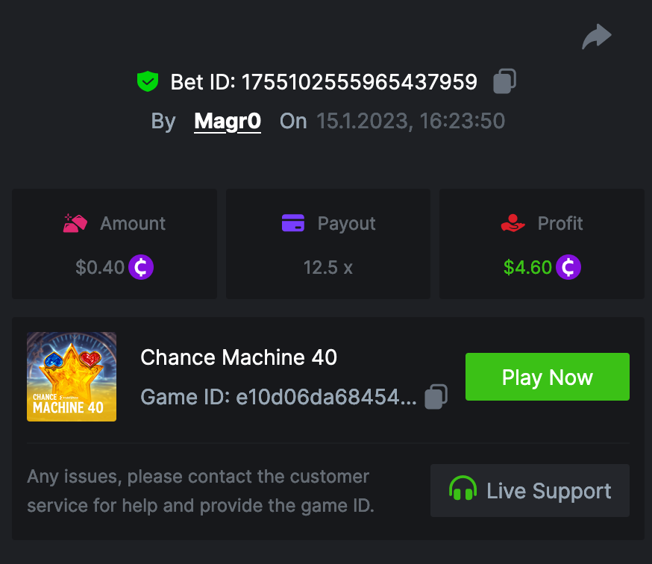Click the green verified shield icon

pyautogui.click(x=148, y=81)
